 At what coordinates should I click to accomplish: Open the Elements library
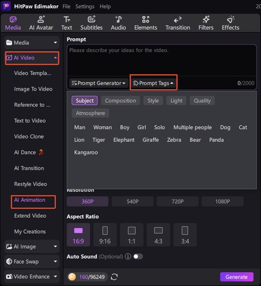pos(145,23)
